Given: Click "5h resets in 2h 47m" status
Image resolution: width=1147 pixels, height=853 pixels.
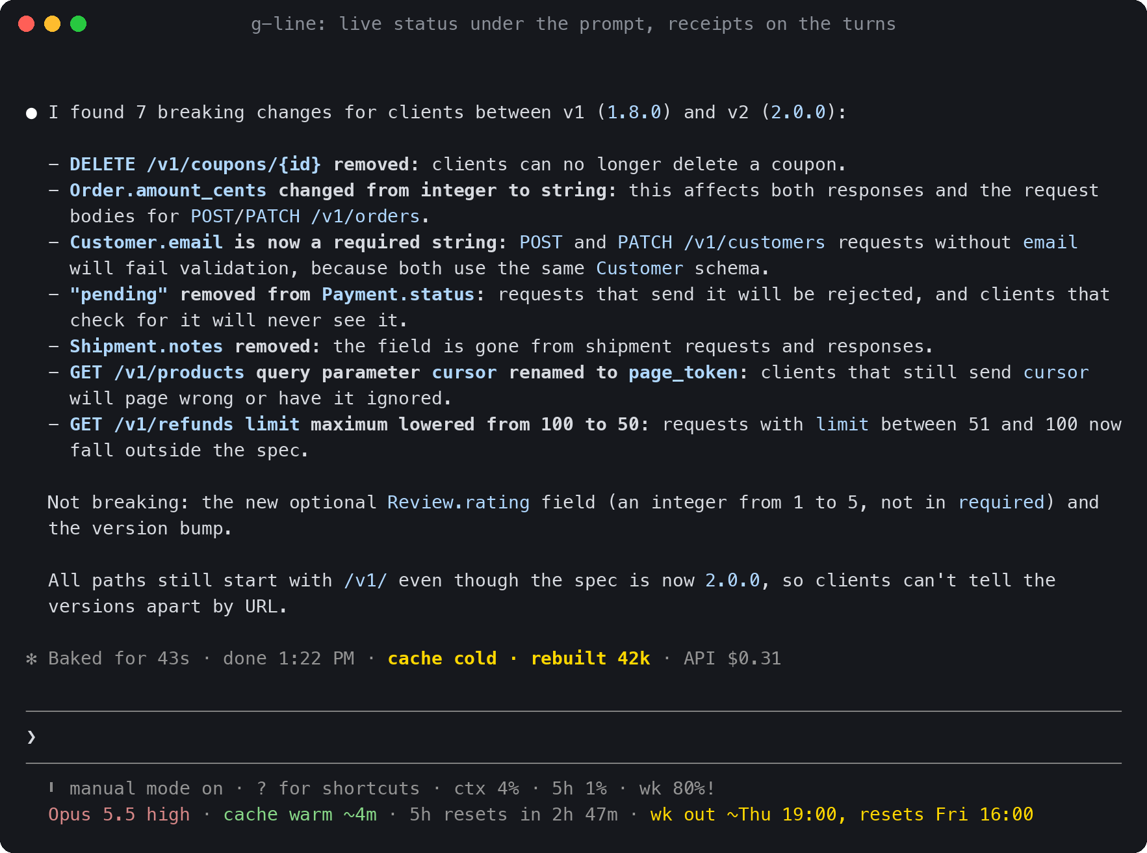Looking at the screenshot, I should 513,815.
